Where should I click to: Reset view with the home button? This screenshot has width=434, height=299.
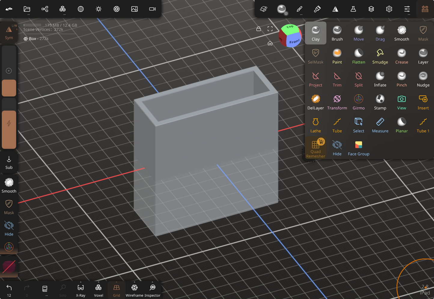pos(270,43)
